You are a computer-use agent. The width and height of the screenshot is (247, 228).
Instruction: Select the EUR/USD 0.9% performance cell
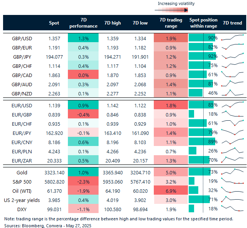coord(83,105)
